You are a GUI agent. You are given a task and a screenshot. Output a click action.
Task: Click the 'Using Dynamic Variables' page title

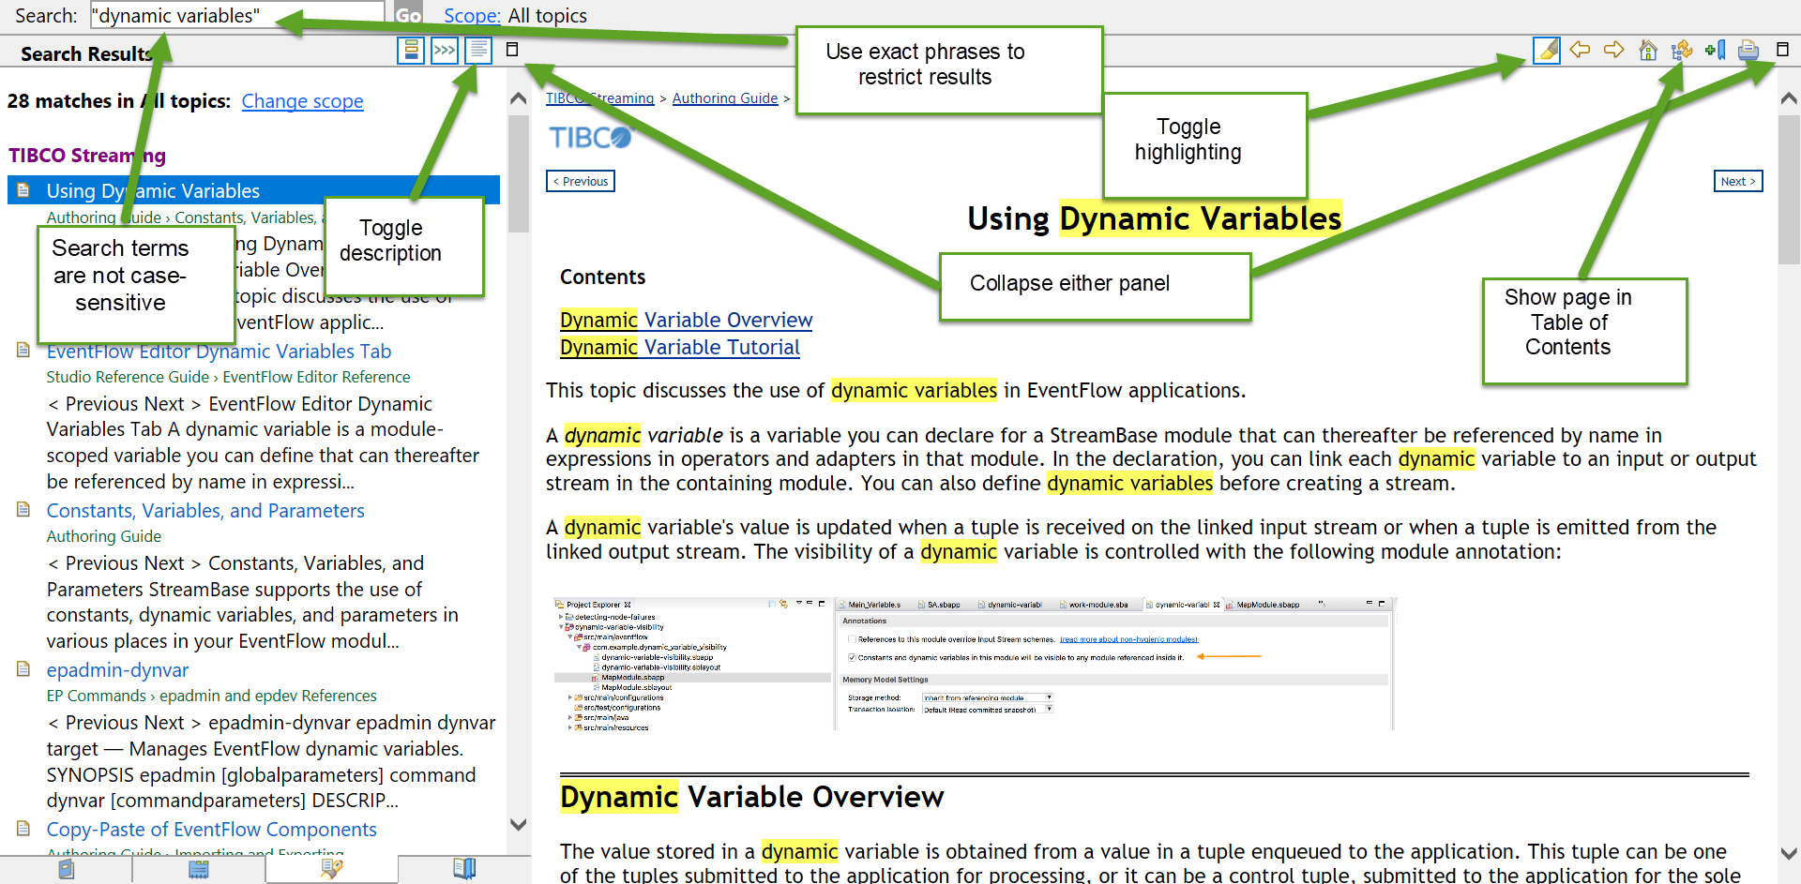1155,218
